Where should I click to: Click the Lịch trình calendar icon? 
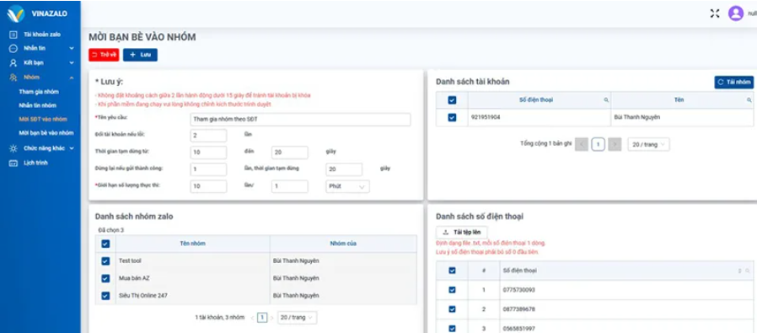[13, 163]
